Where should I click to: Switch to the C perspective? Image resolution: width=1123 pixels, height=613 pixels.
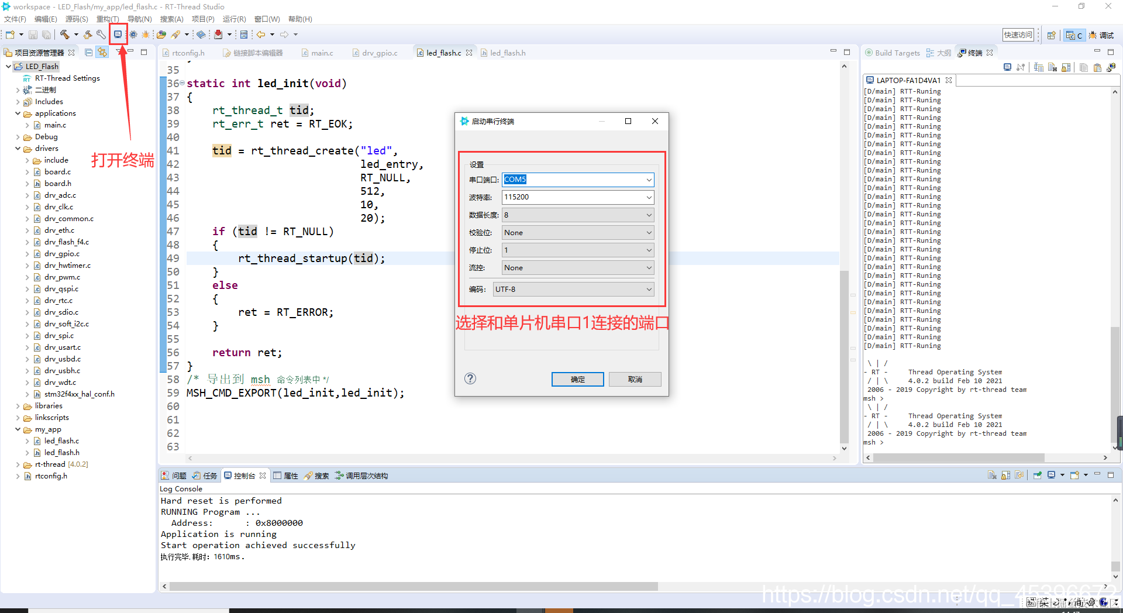1074,35
